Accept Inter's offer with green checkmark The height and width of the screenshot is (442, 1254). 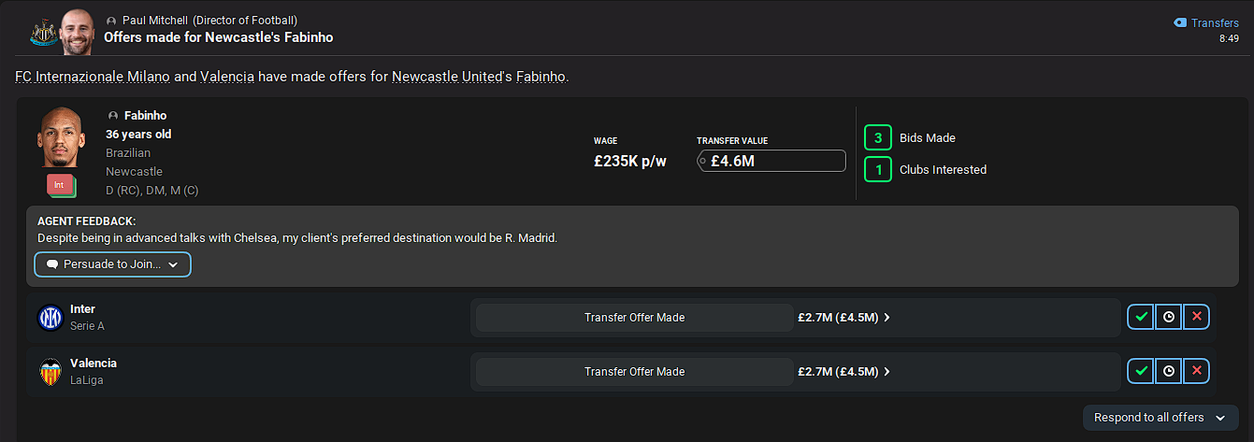coord(1140,317)
